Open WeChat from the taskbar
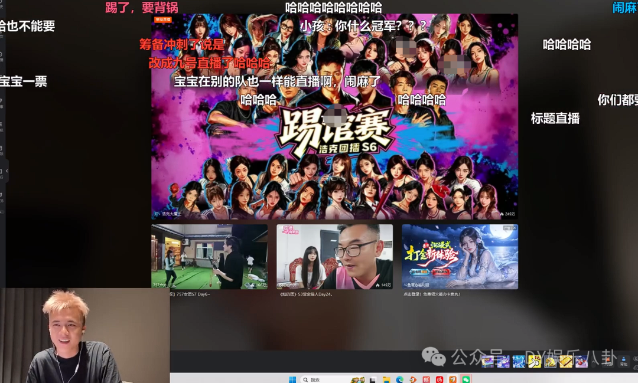This screenshot has width=638, height=383. coord(466,379)
